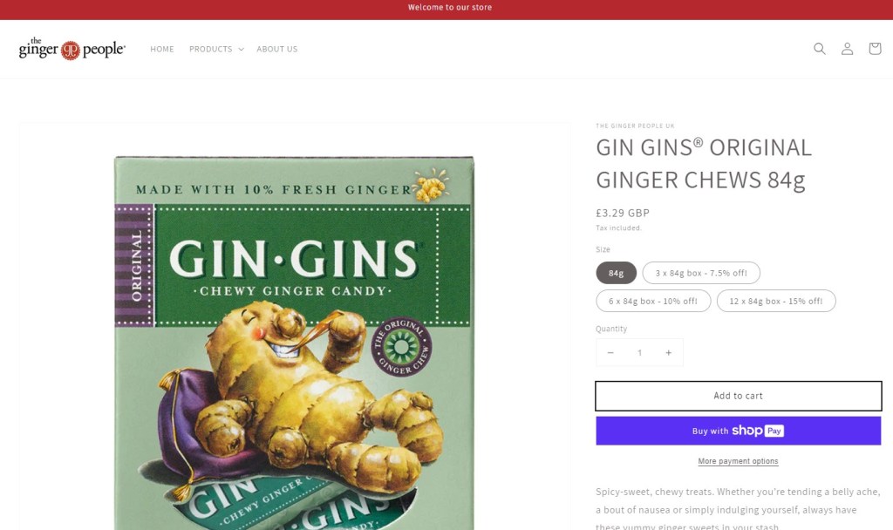Viewport: 893px width, 530px height.
Task: Choose 12 x 84g box 15% off
Action: (775, 301)
